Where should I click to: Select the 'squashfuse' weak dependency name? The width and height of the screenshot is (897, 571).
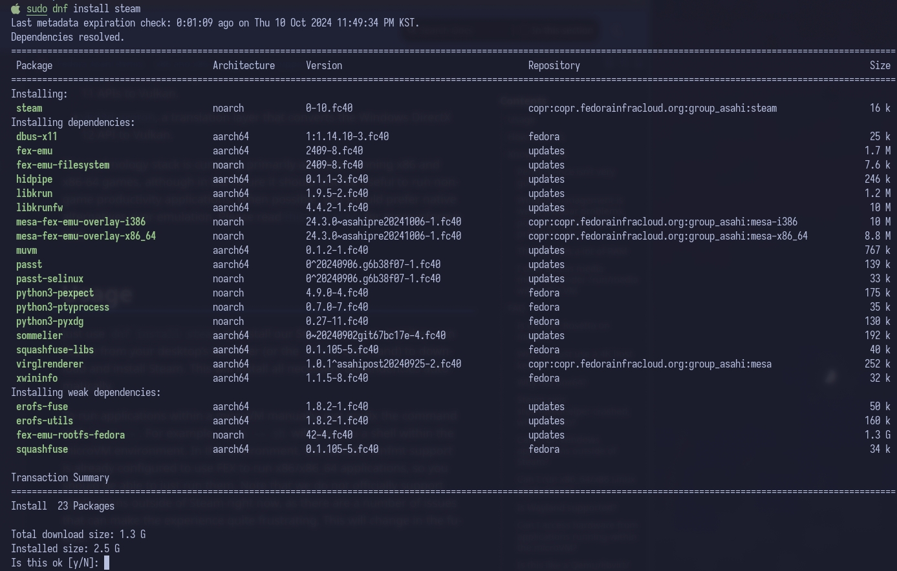[x=42, y=449]
